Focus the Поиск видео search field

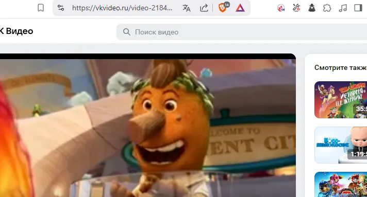pyautogui.click(x=242, y=32)
